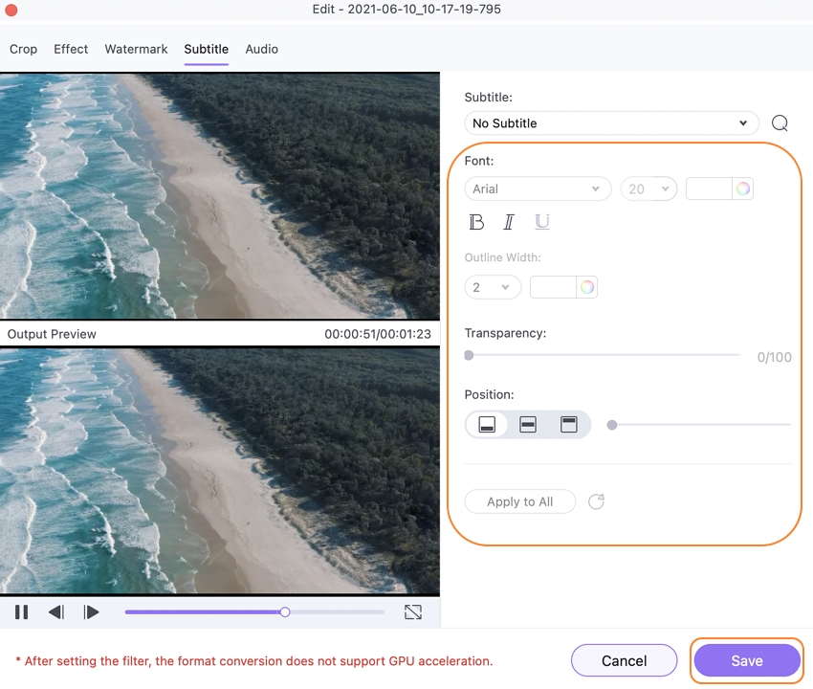Toggle italic subtitle text

509,222
